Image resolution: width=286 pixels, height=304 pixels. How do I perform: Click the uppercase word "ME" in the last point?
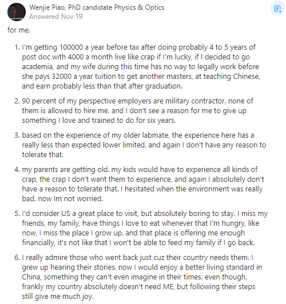[168, 286]
